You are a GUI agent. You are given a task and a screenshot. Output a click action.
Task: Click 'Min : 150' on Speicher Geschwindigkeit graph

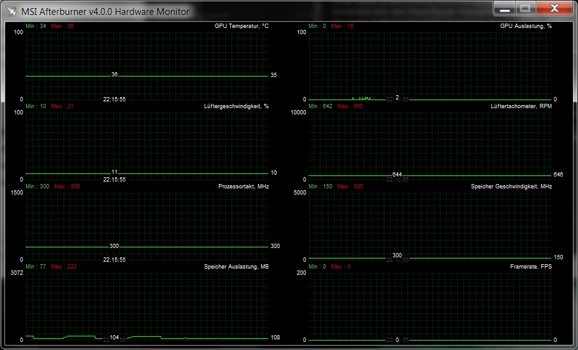[x=320, y=187]
